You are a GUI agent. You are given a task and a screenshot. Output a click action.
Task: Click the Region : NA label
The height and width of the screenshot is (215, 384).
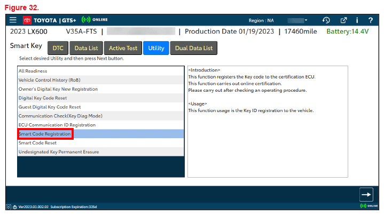(x=261, y=21)
